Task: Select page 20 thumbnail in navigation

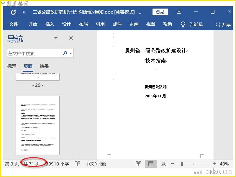Action: 38,77
